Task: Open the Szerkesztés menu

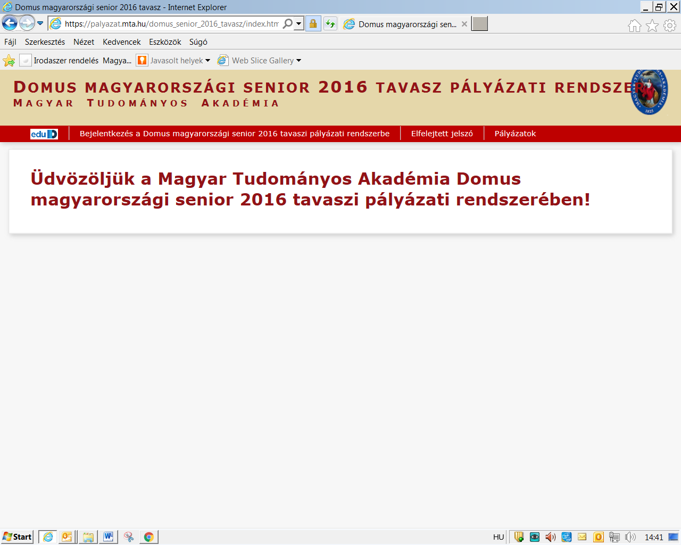Action: [45, 42]
